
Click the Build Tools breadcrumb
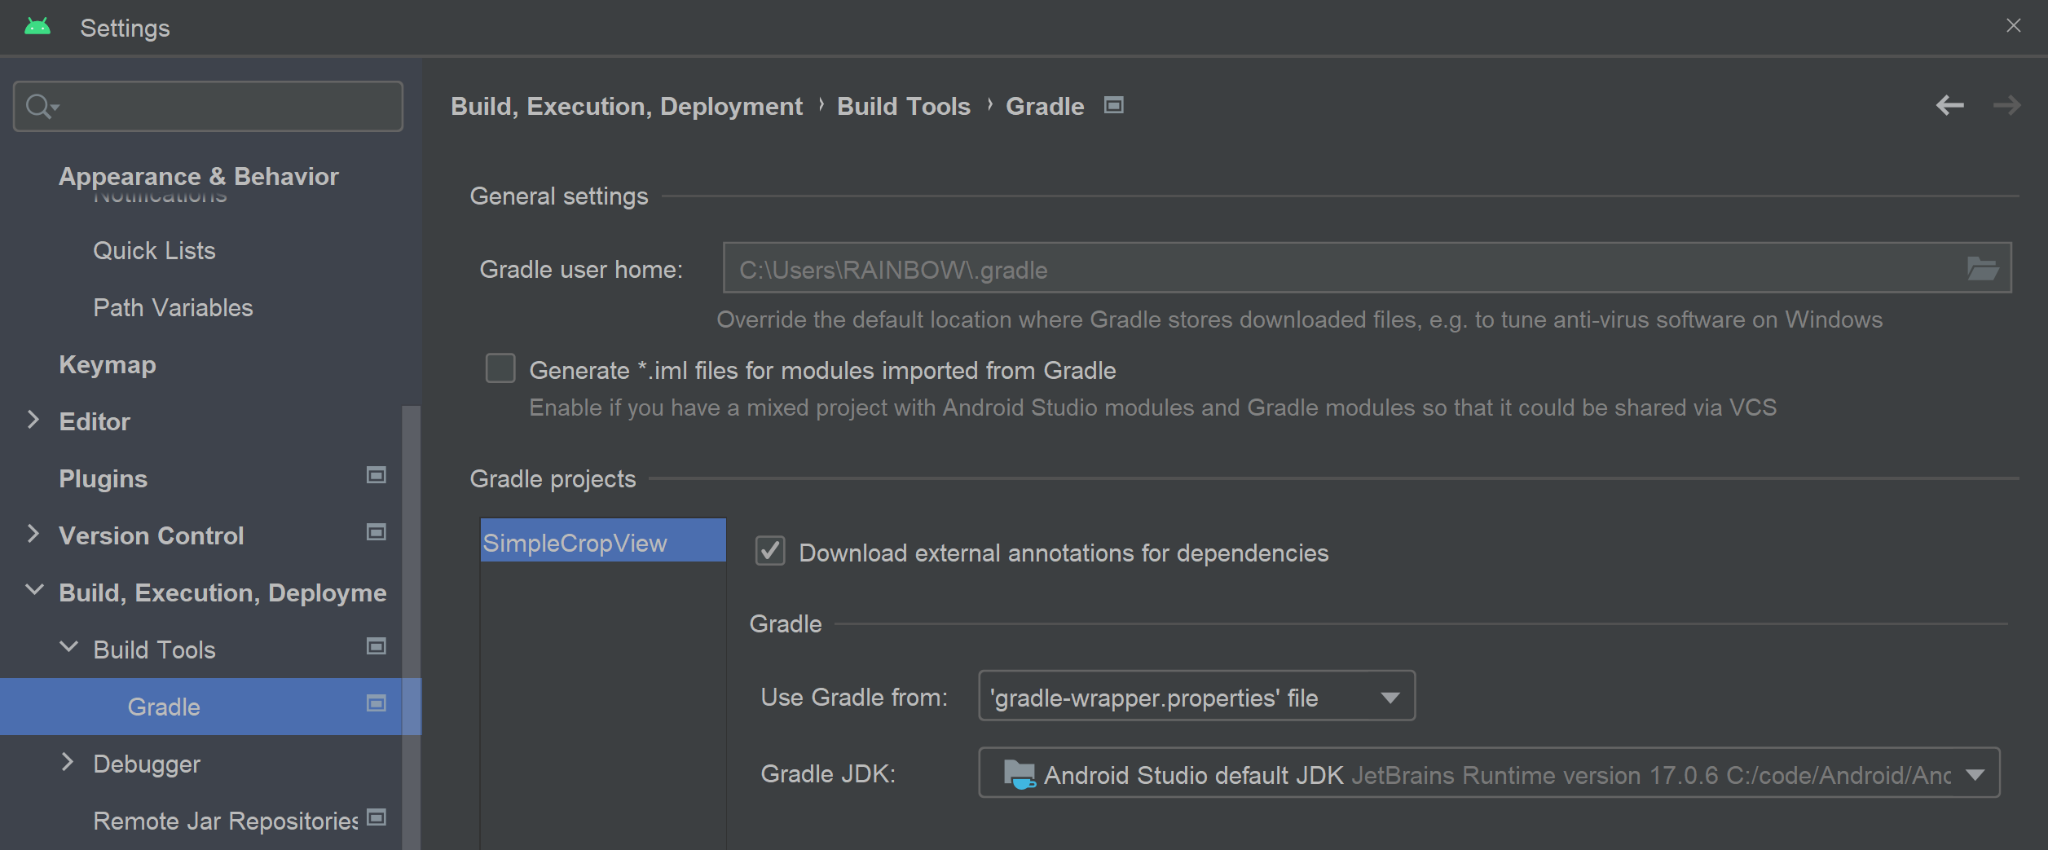tap(904, 107)
